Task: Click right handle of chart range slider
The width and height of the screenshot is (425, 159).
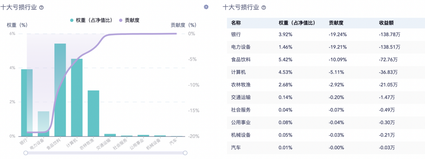Action: click(185, 153)
